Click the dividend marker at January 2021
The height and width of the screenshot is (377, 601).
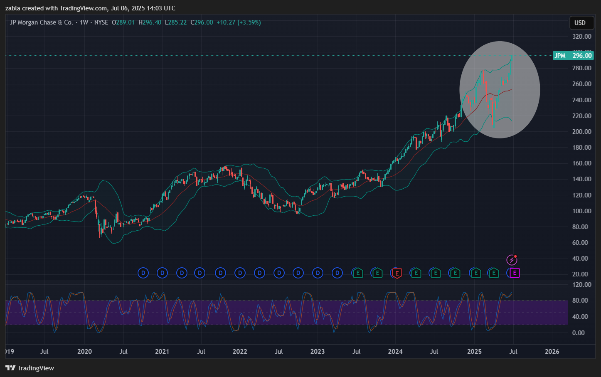pos(163,273)
